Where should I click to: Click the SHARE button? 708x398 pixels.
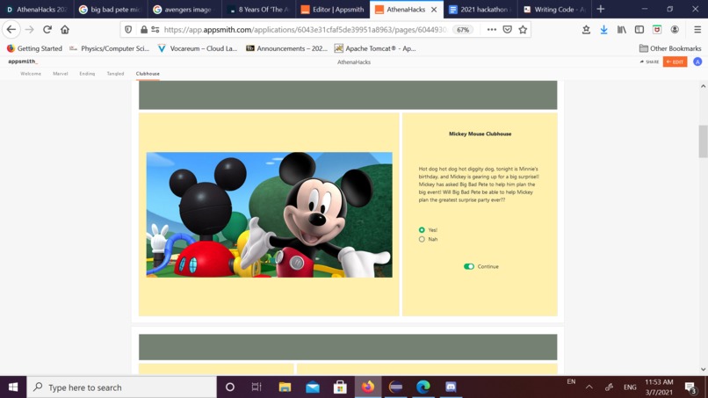649,62
